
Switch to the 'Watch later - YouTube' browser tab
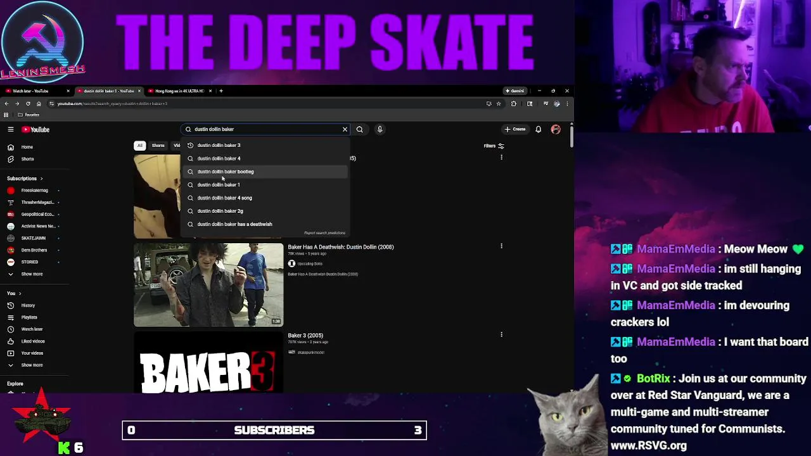[36, 91]
